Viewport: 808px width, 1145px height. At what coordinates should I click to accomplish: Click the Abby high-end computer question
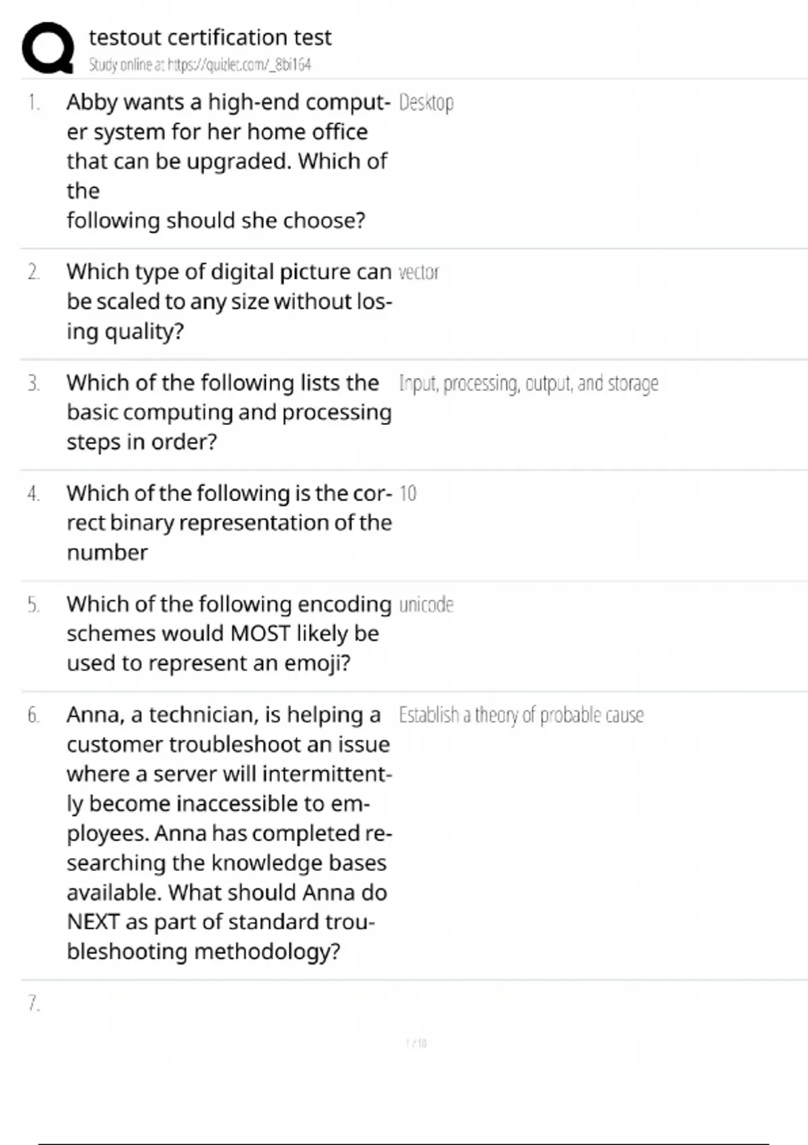pos(228,161)
